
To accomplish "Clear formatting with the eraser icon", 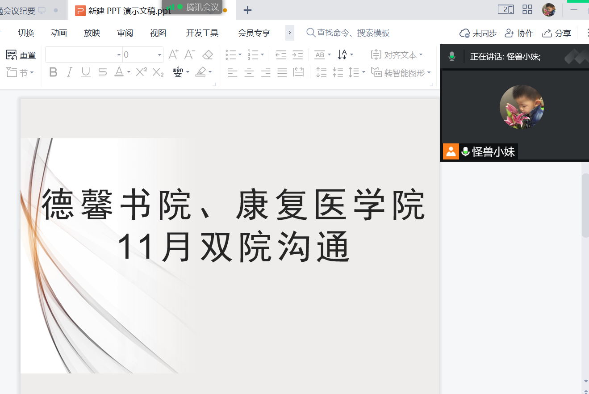I will pos(208,54).
